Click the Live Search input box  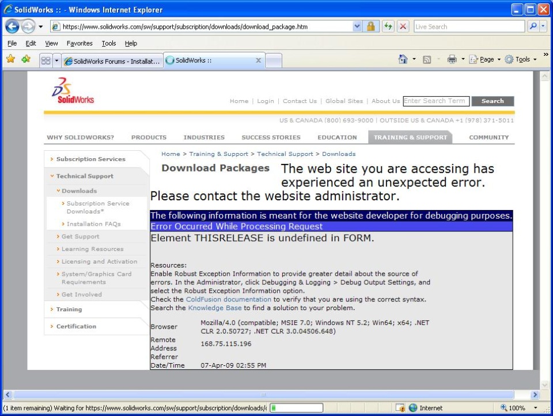(x=469, y=27)
